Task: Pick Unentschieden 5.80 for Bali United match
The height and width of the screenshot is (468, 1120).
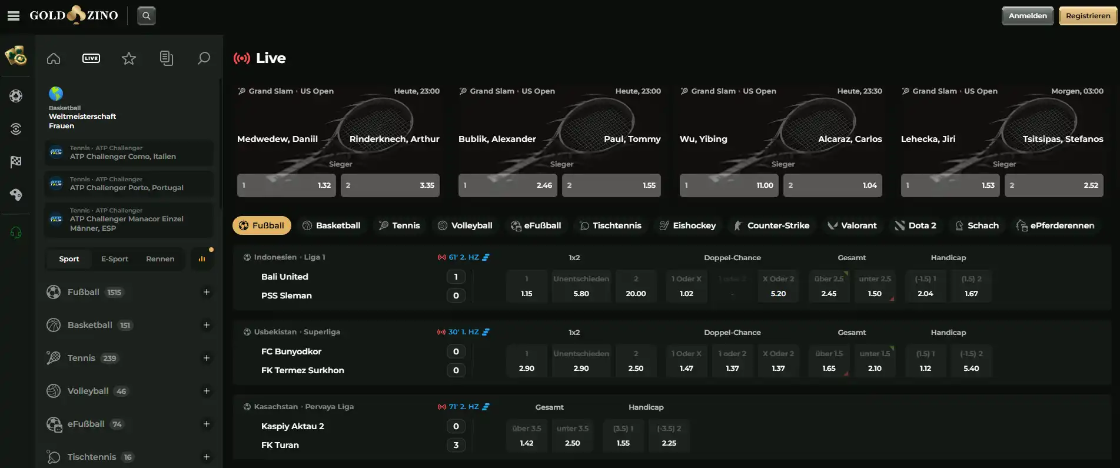Action: [581, 286]
